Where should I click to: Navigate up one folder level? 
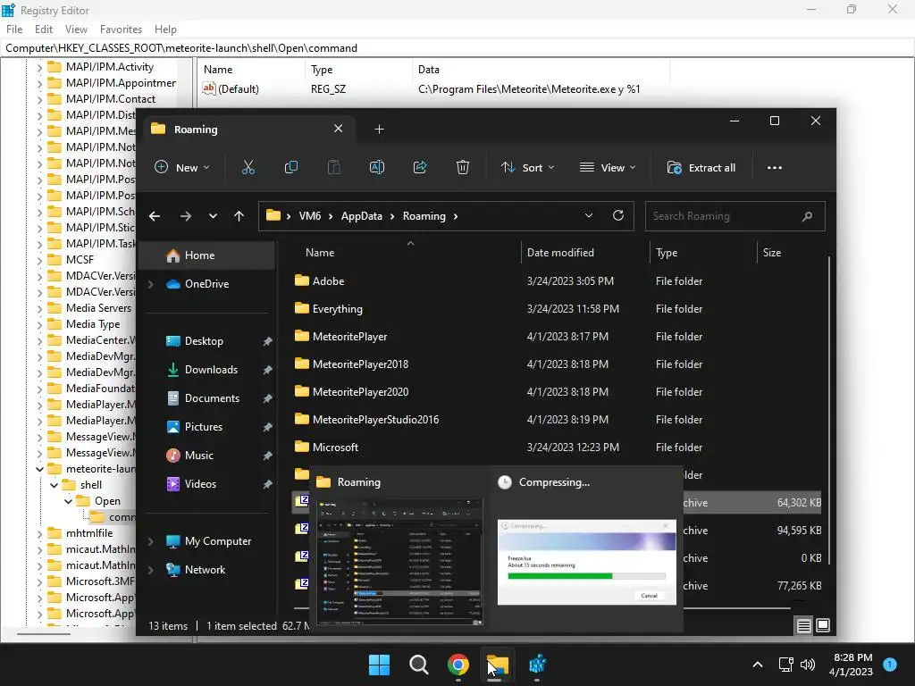239,216
